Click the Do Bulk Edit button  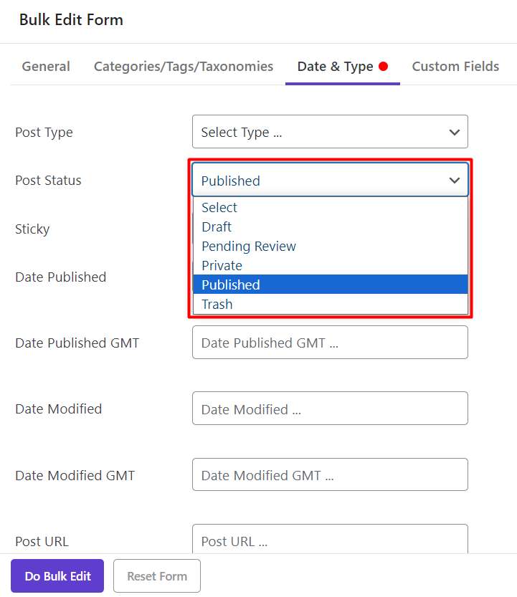(x=57, y=575)
